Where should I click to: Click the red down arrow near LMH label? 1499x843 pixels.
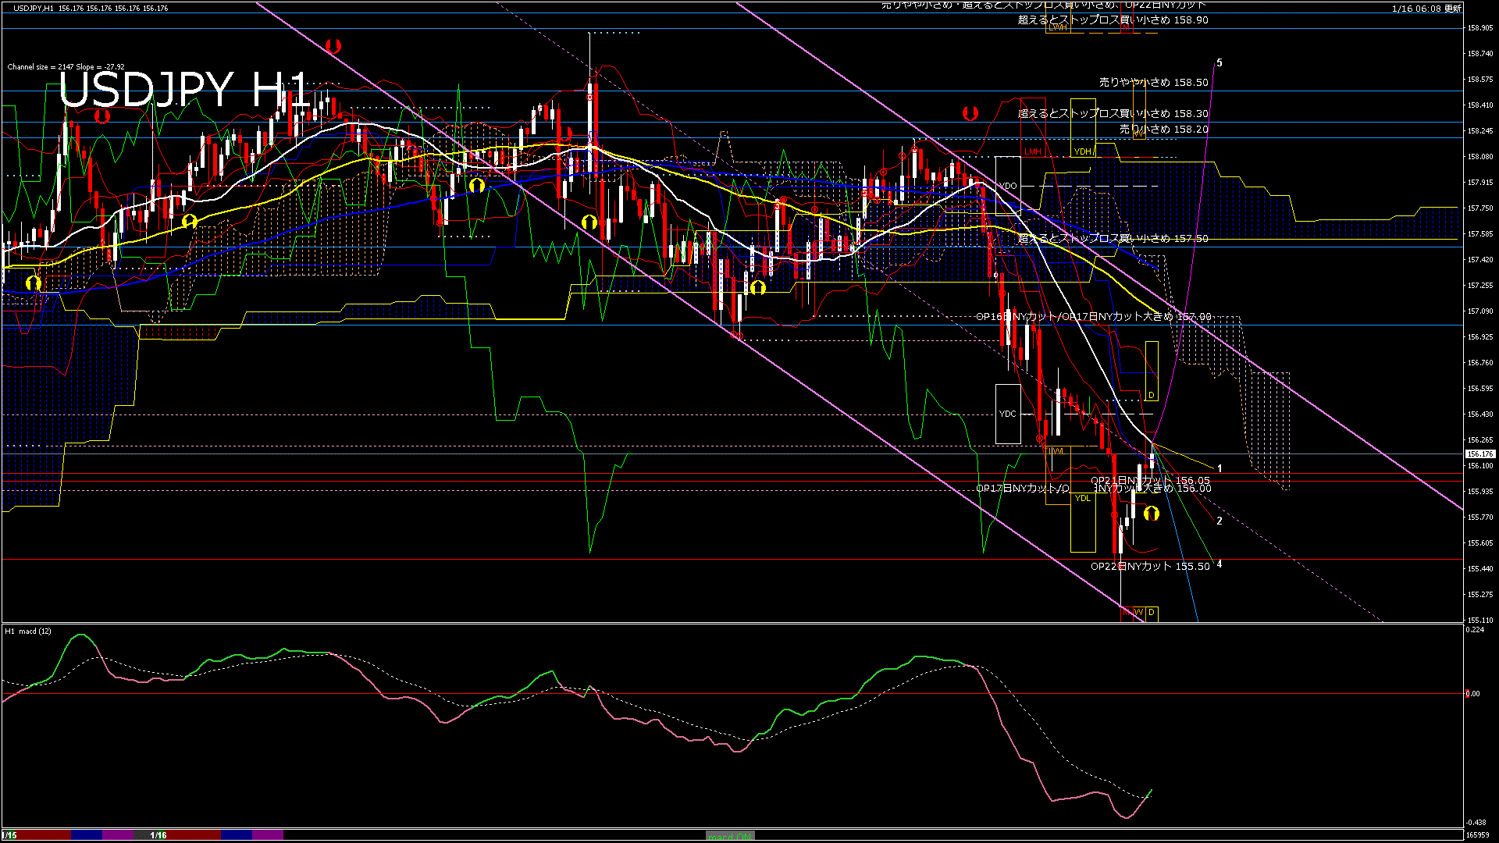(x=970, y=114)
